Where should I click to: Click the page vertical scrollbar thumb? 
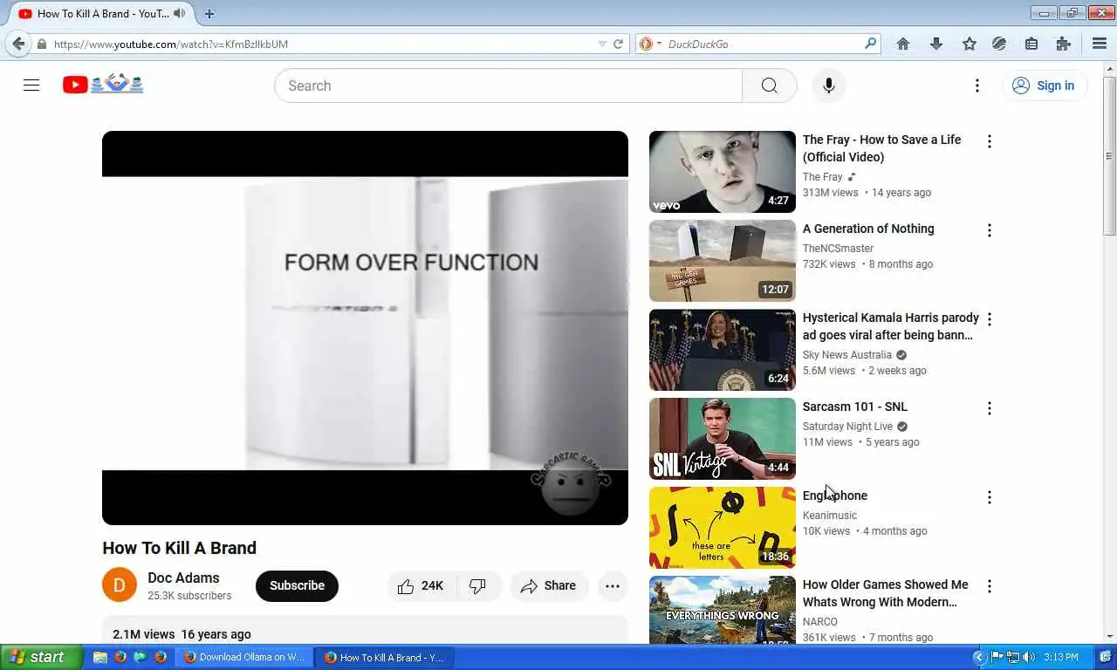point(1109,155)
